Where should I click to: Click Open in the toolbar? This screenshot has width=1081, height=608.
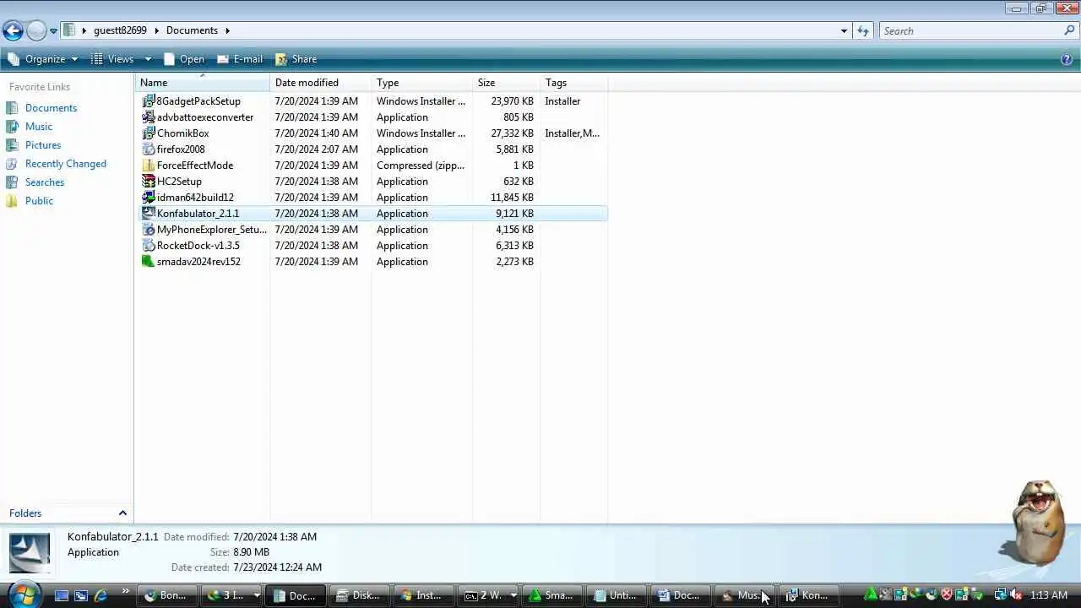click(x=183, y=59)
